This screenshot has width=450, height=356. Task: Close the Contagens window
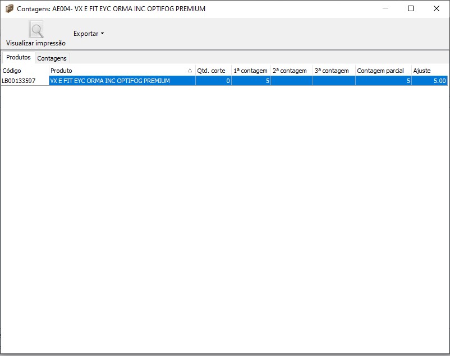click(x=436, y=8)
